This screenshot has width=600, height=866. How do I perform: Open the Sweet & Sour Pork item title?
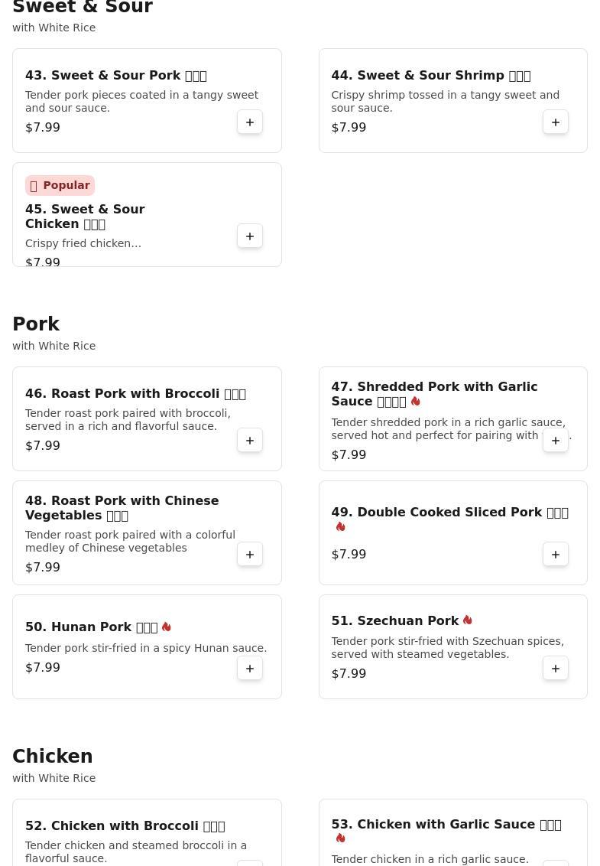tap(115, 76)
